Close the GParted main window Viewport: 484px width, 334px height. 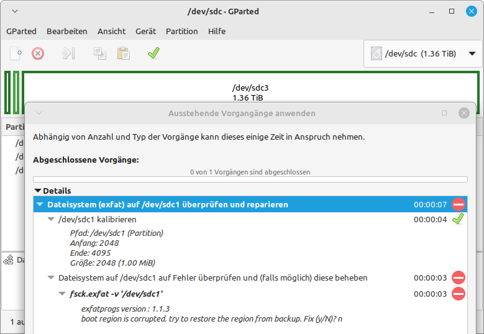tap(472, 11)
